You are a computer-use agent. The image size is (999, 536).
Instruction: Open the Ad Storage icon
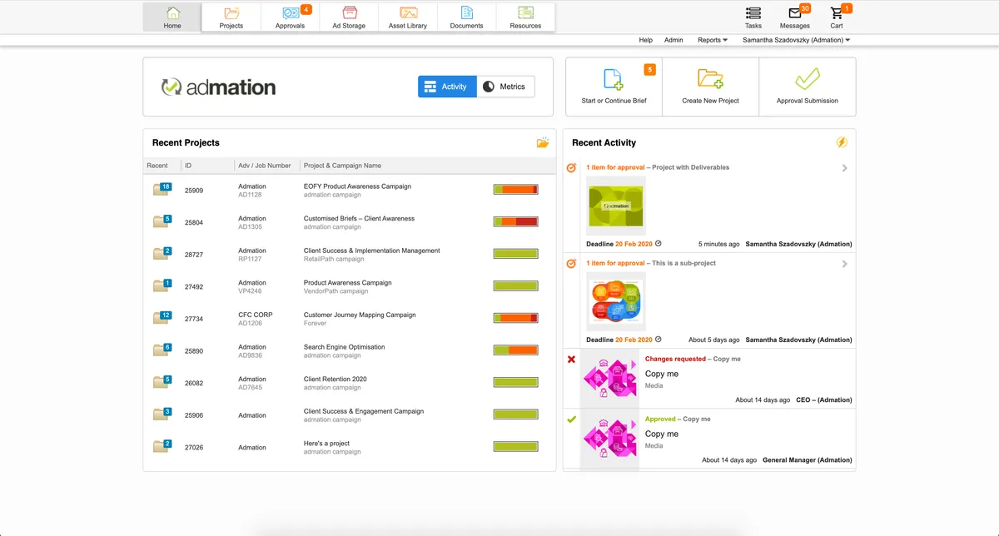pos(349,13)
